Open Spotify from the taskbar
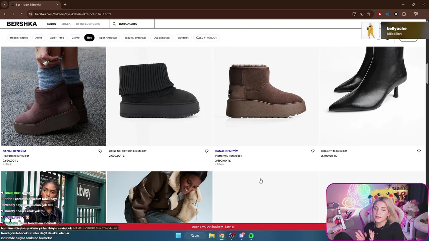429x241 pixels. coord(251,236)
